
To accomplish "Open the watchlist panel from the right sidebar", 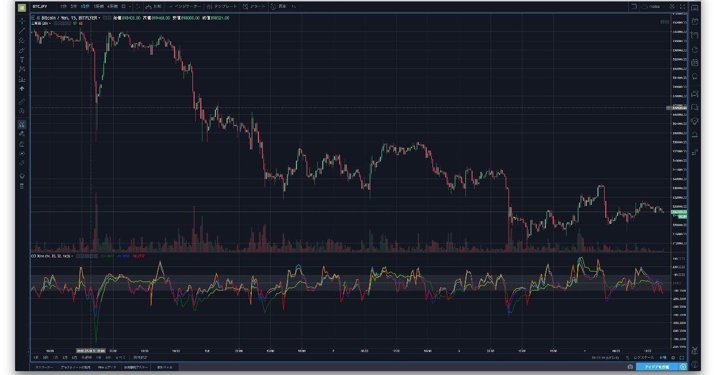I will pos(694,24).
